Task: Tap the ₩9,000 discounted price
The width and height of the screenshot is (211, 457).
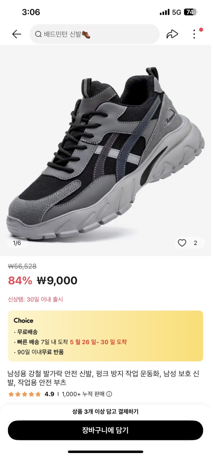Action: click(x=57, y=281)
